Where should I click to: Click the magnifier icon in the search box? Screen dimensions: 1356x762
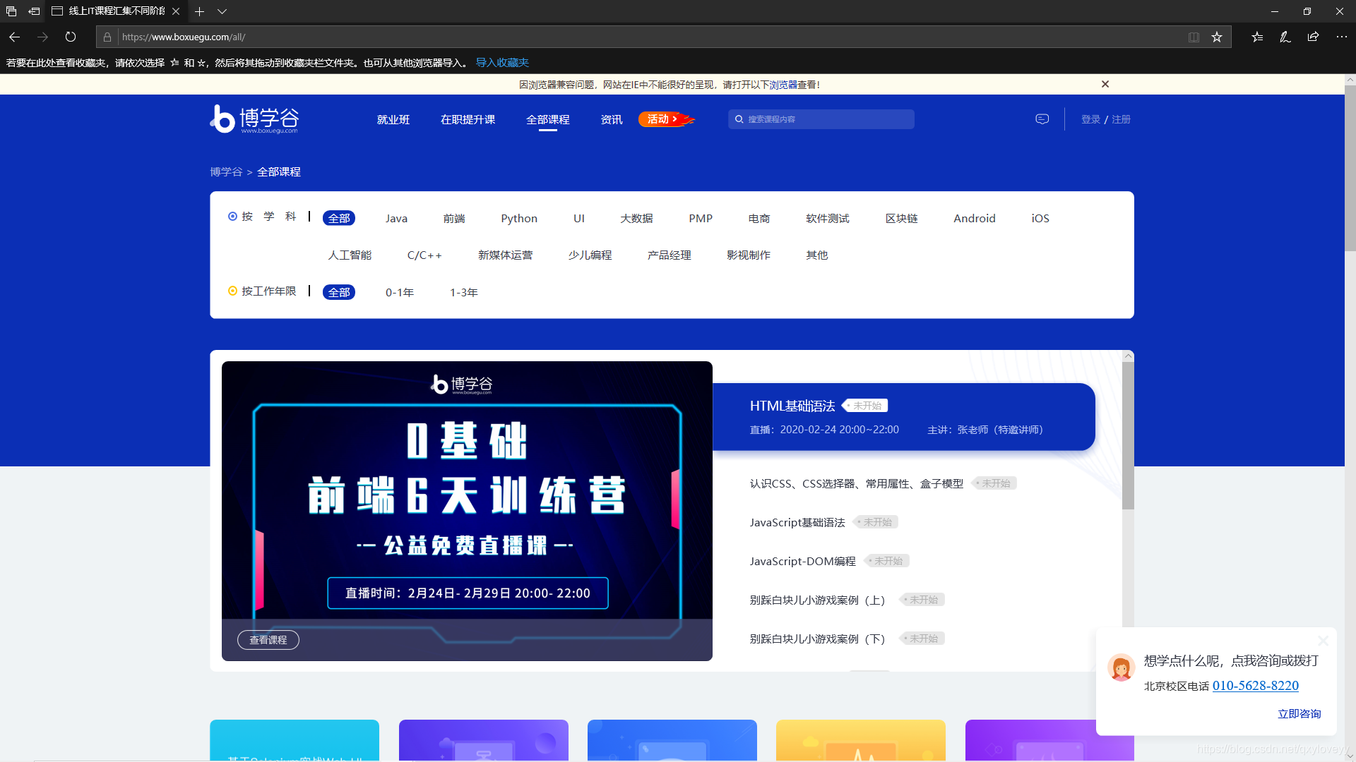pyautogui.click(x=739, y=119)
